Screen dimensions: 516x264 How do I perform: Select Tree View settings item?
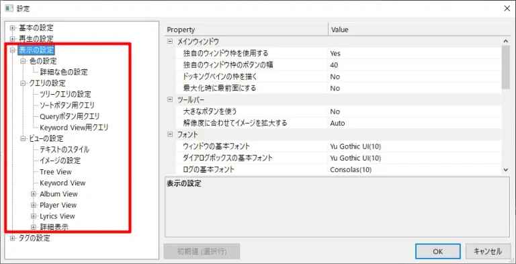56,172
